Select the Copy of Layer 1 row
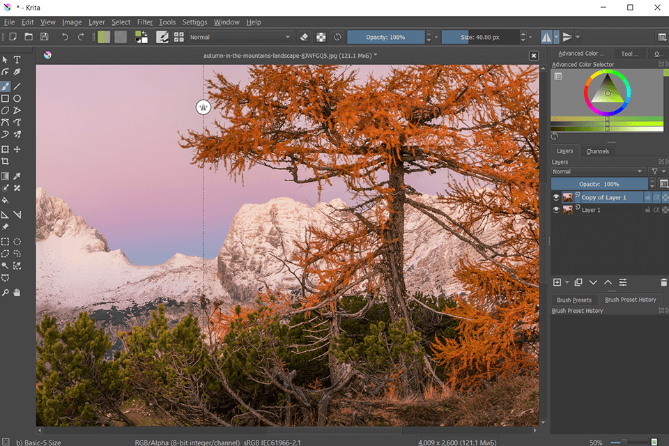Viewport: 669px width, 446px height. (610, 197)
